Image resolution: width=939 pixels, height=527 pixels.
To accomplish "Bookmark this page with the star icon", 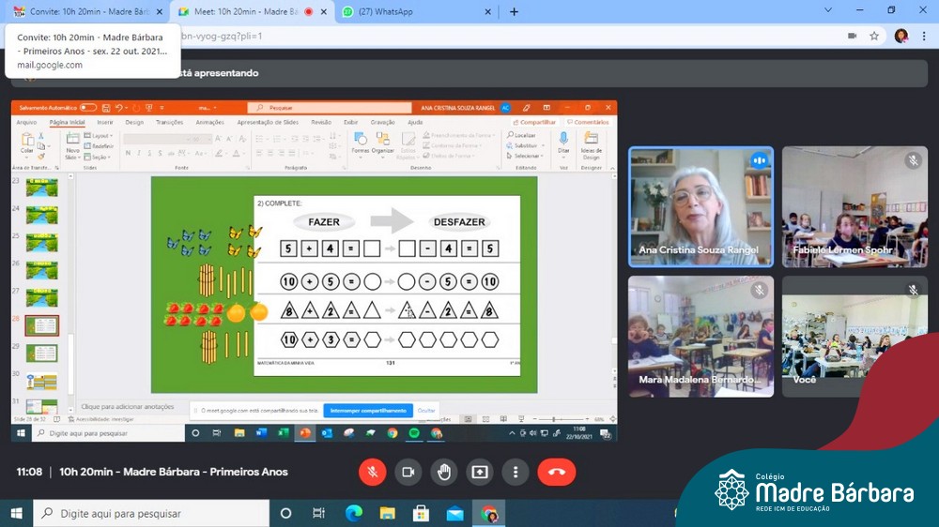I will (874, 36).
